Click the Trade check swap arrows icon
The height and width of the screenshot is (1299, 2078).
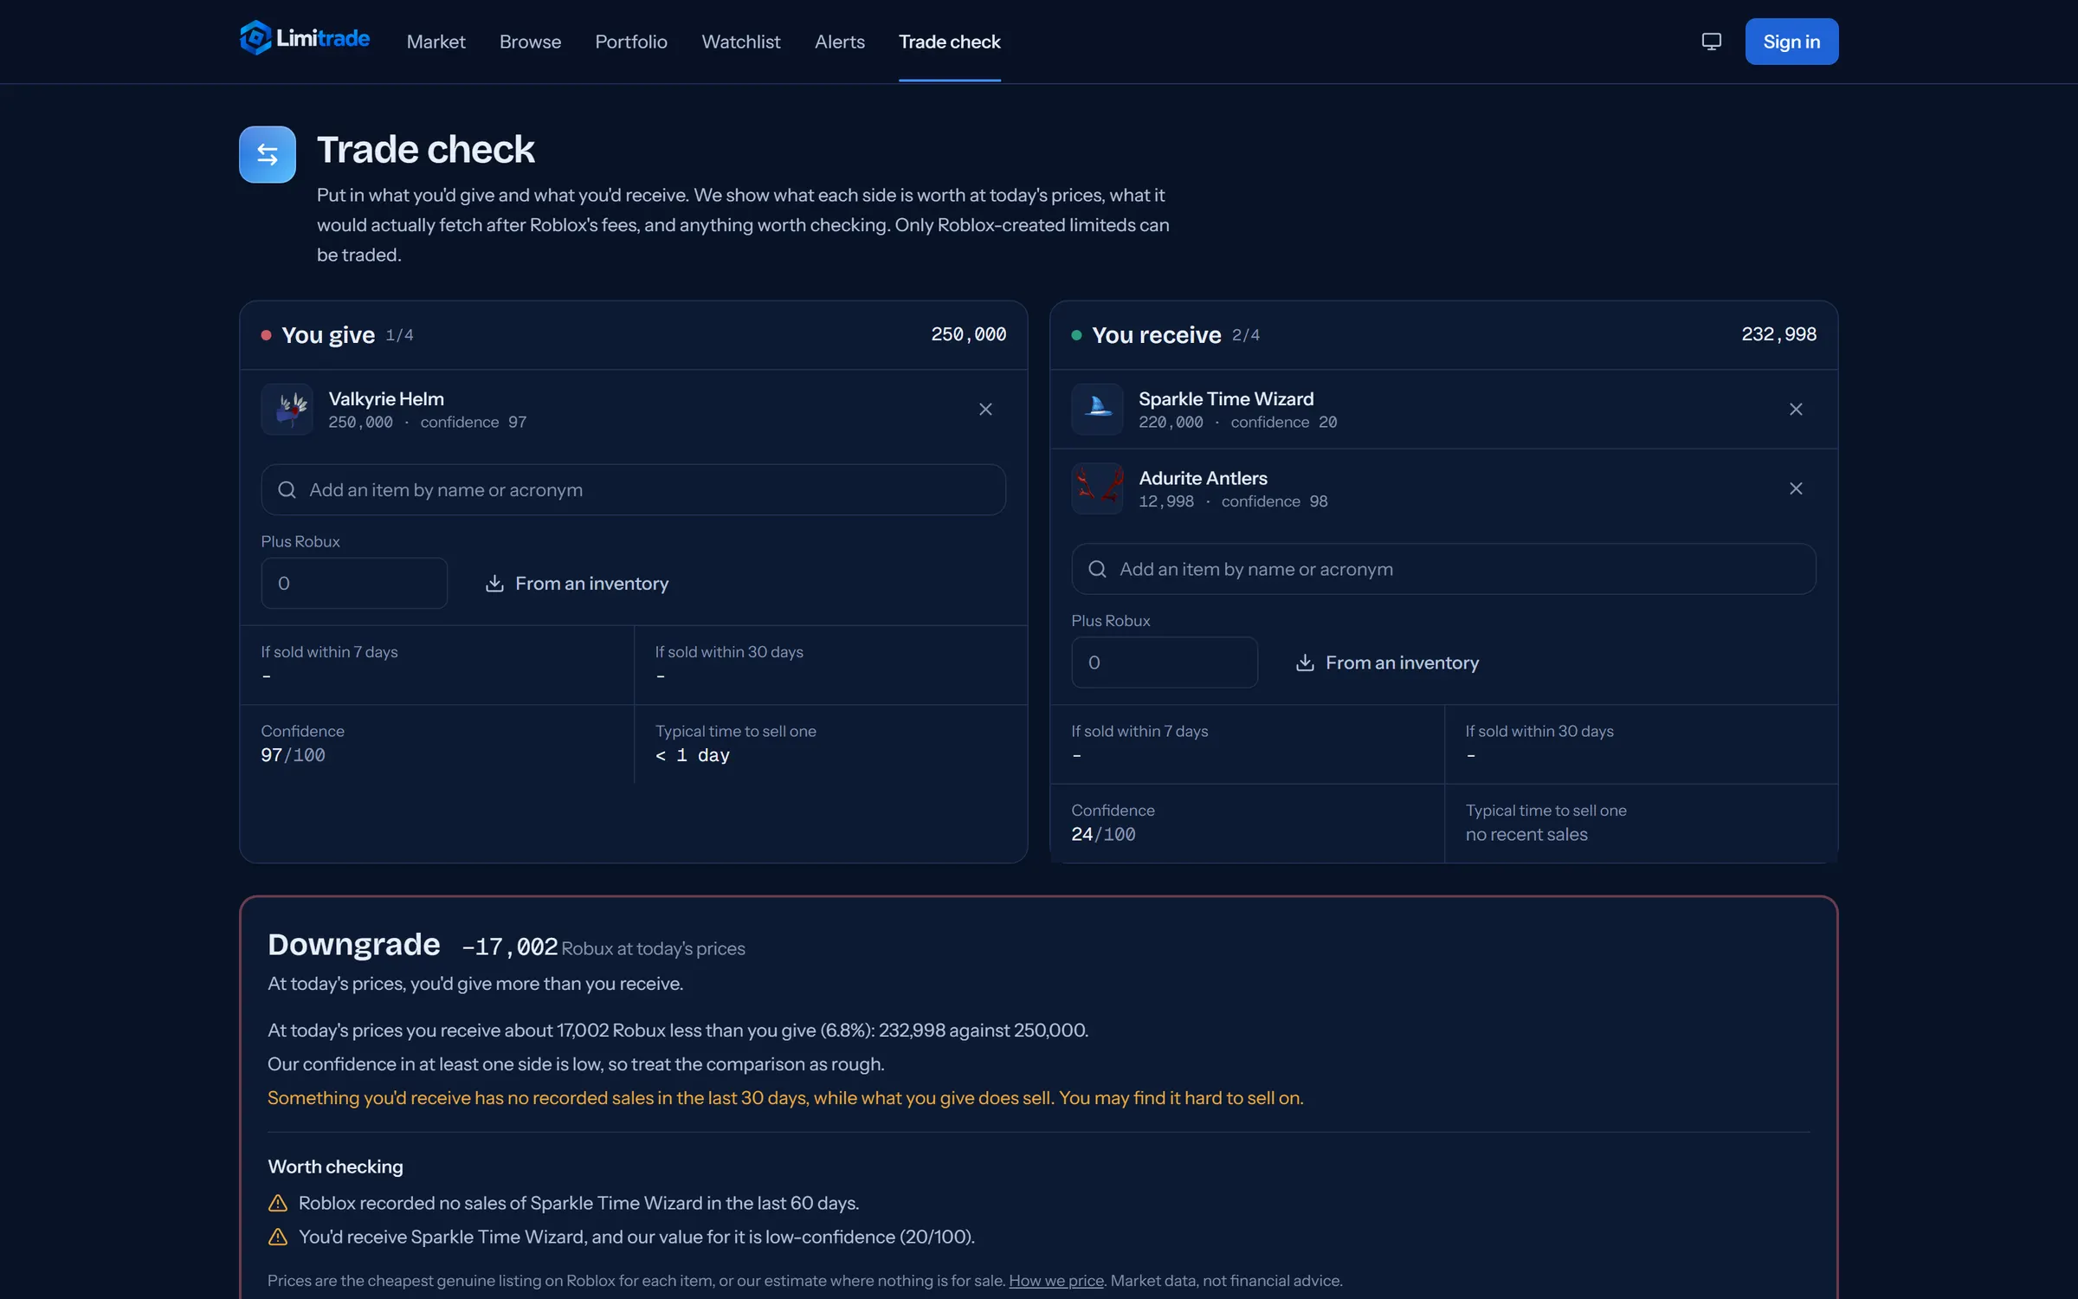[x=268, y=154]
